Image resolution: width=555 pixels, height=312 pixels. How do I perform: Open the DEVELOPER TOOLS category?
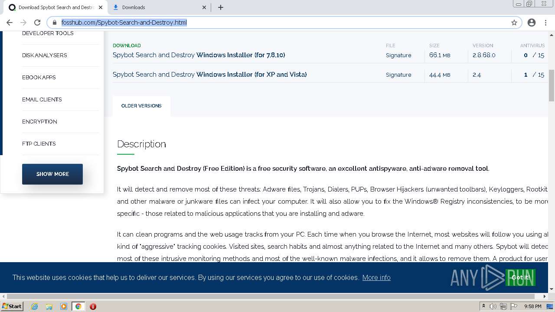pyautogui.click(x=48, y=33)
